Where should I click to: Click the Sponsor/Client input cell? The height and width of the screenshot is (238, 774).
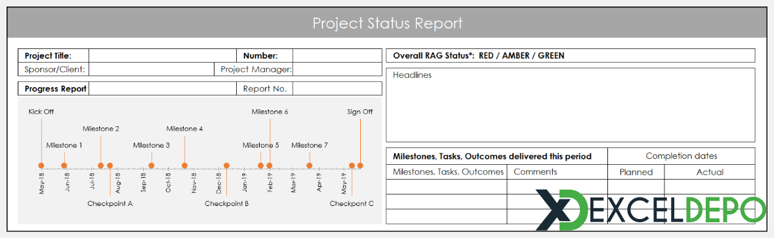[152, 69]
